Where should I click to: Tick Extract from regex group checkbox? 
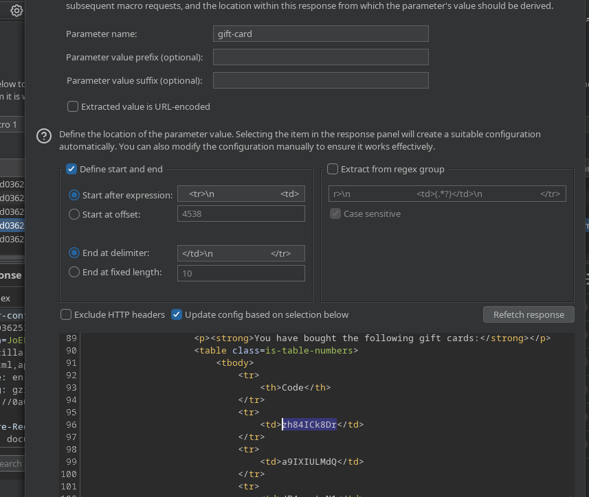[333, 169]
